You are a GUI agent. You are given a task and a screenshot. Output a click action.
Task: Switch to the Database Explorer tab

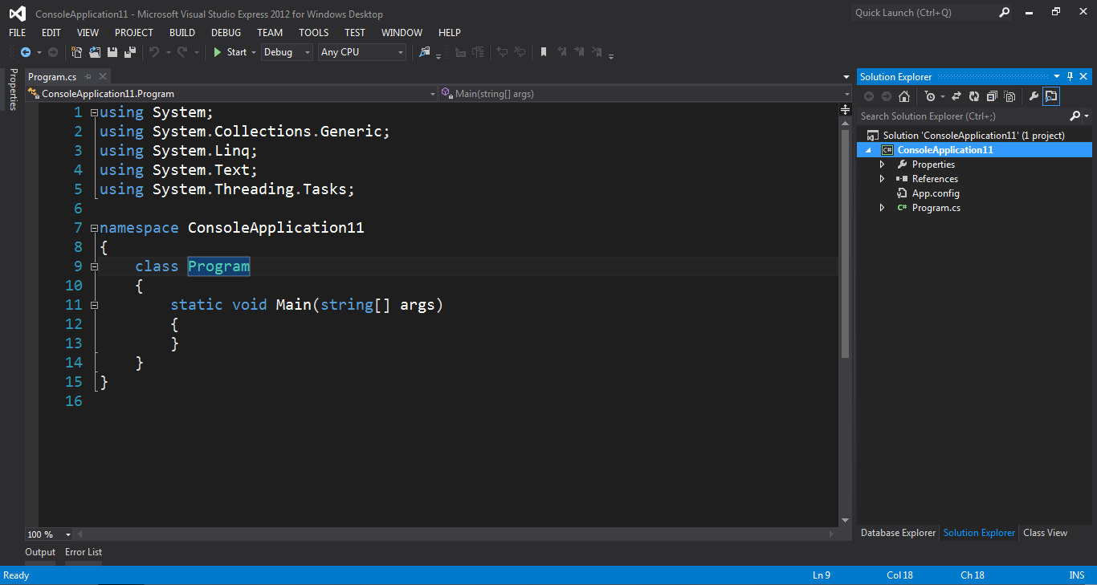[x=898, y=533]
